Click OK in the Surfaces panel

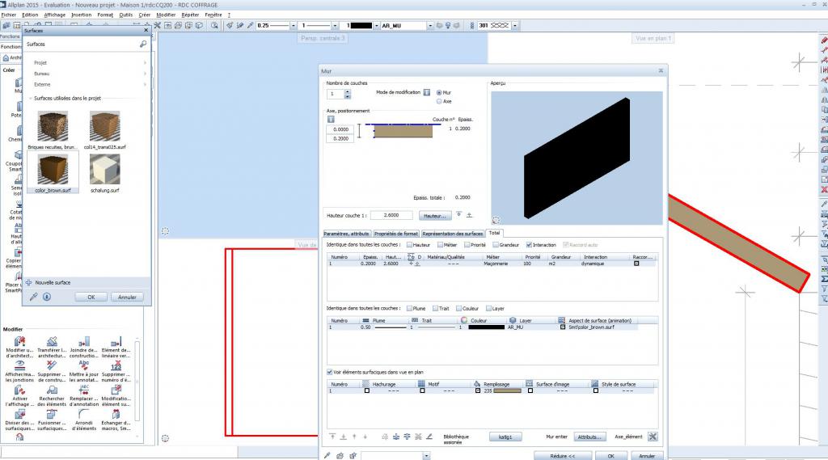pyautogui.click(x=91, y=298)
